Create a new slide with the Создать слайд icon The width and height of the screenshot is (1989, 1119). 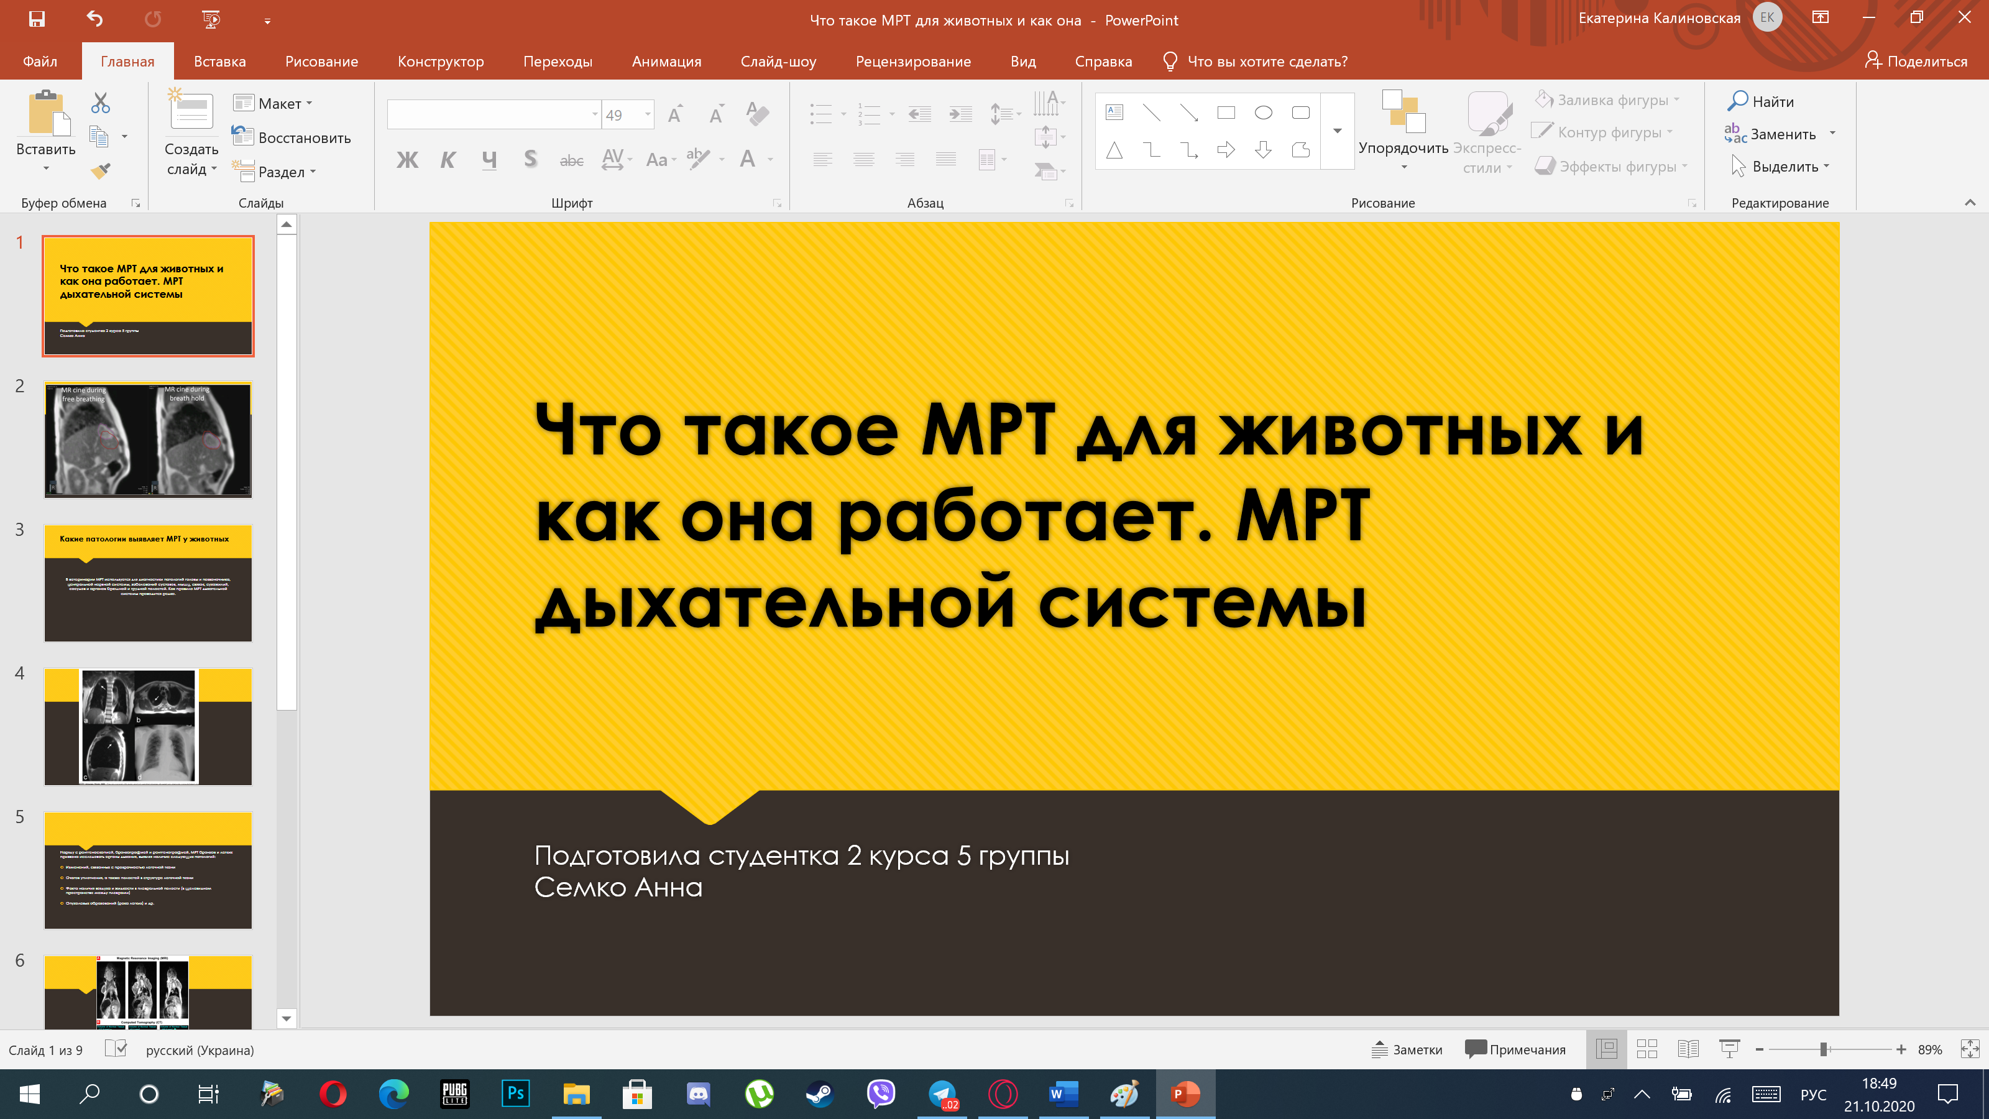[x=191, y=109]
